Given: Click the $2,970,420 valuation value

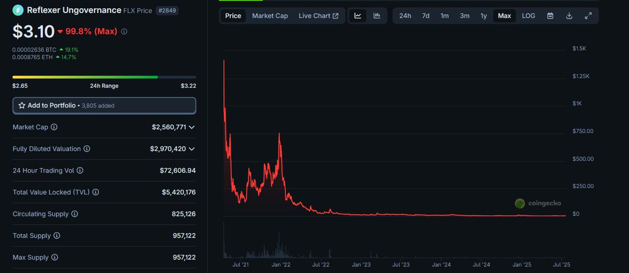Looking at the screenshot, I should coord(168,149).
